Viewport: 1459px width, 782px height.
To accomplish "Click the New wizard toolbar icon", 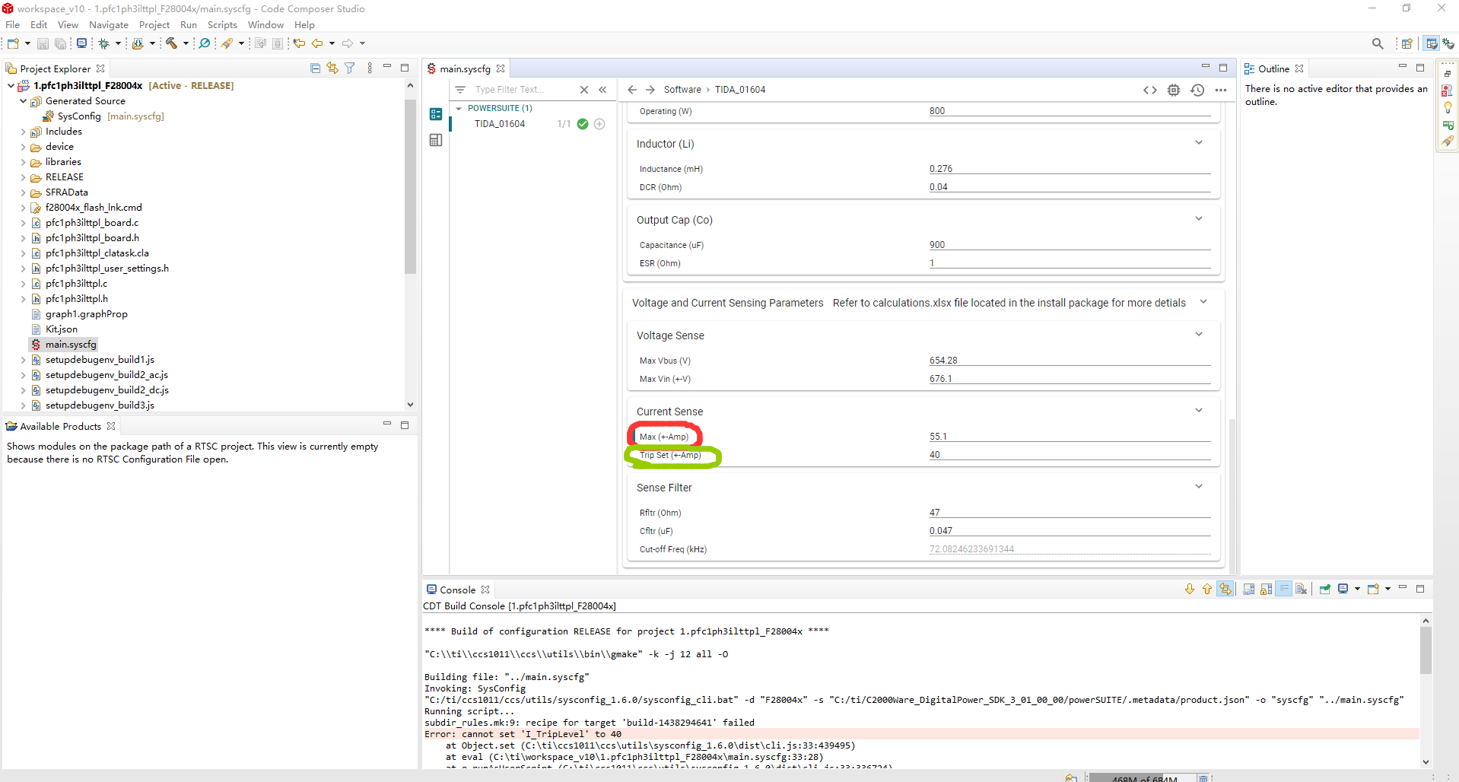I will [x=13, y=43].
